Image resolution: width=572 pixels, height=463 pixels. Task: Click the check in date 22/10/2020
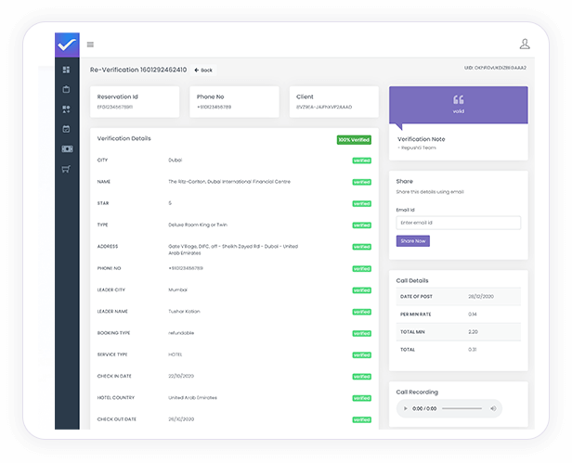coord(181,376)
